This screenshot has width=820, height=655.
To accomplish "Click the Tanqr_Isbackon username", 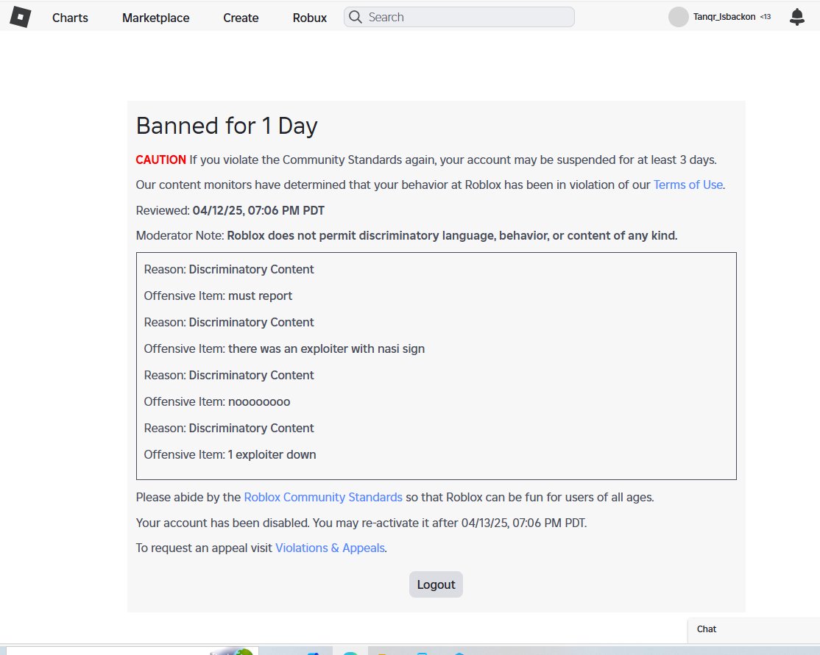I will [x=724, y=17].
